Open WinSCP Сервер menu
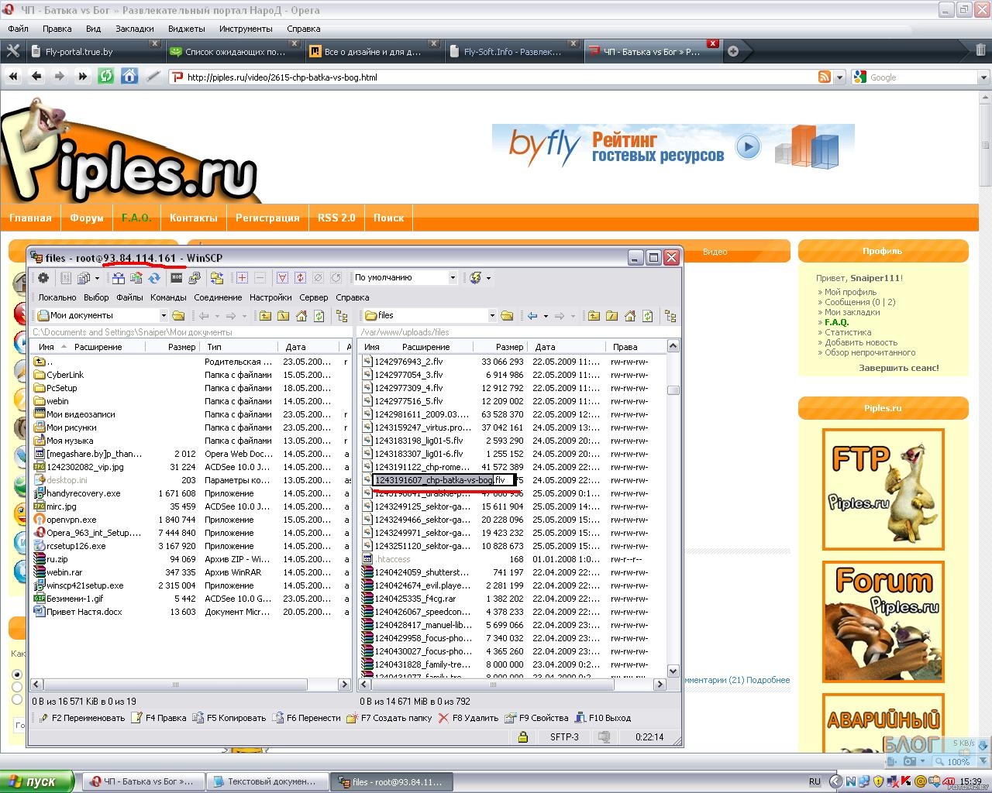Screen dimensions: 992x793 314,297
